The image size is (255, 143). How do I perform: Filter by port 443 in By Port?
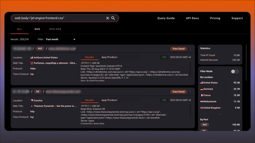205,125
